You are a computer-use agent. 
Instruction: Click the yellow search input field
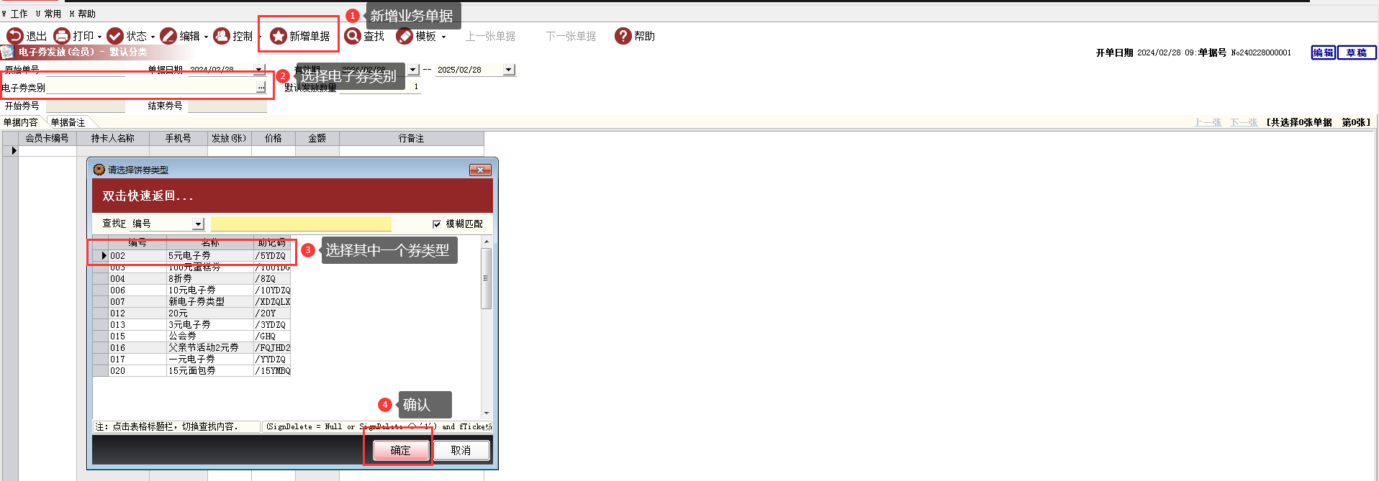(301, 224)
